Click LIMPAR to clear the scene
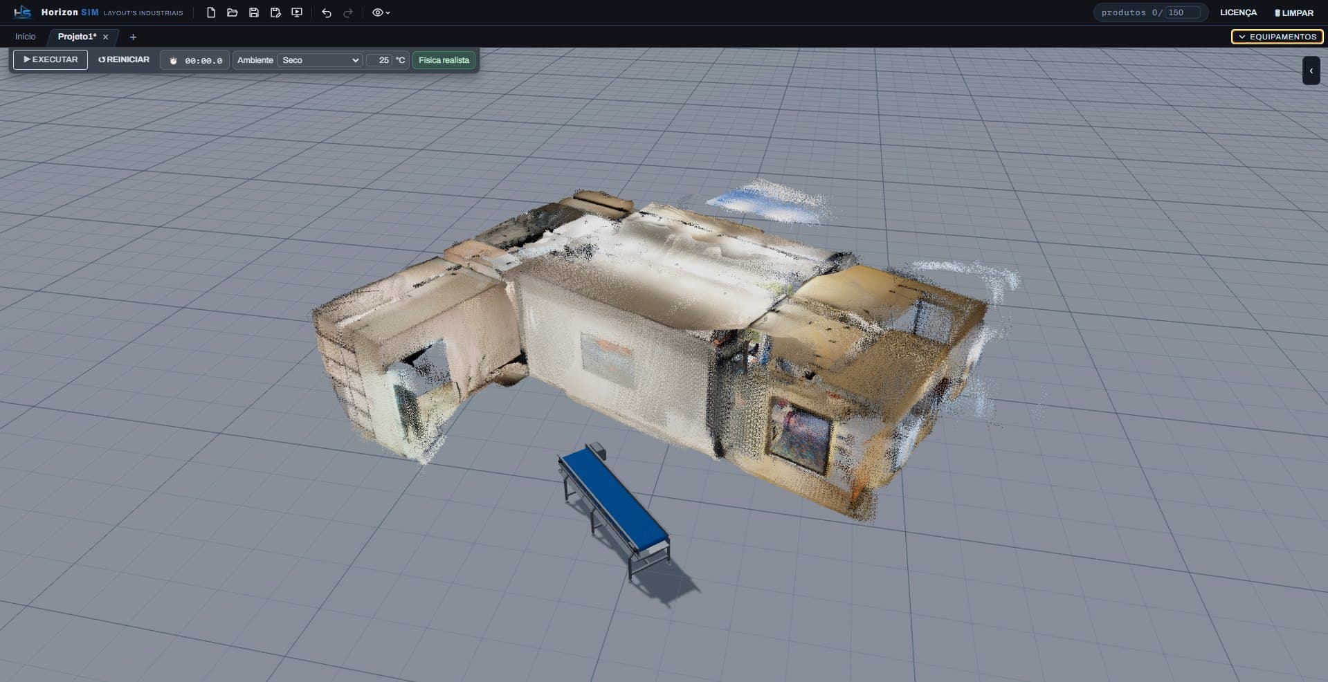 click(x=1293, y=12)
